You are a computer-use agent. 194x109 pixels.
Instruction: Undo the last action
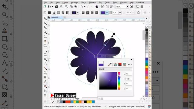coord(82,7)
